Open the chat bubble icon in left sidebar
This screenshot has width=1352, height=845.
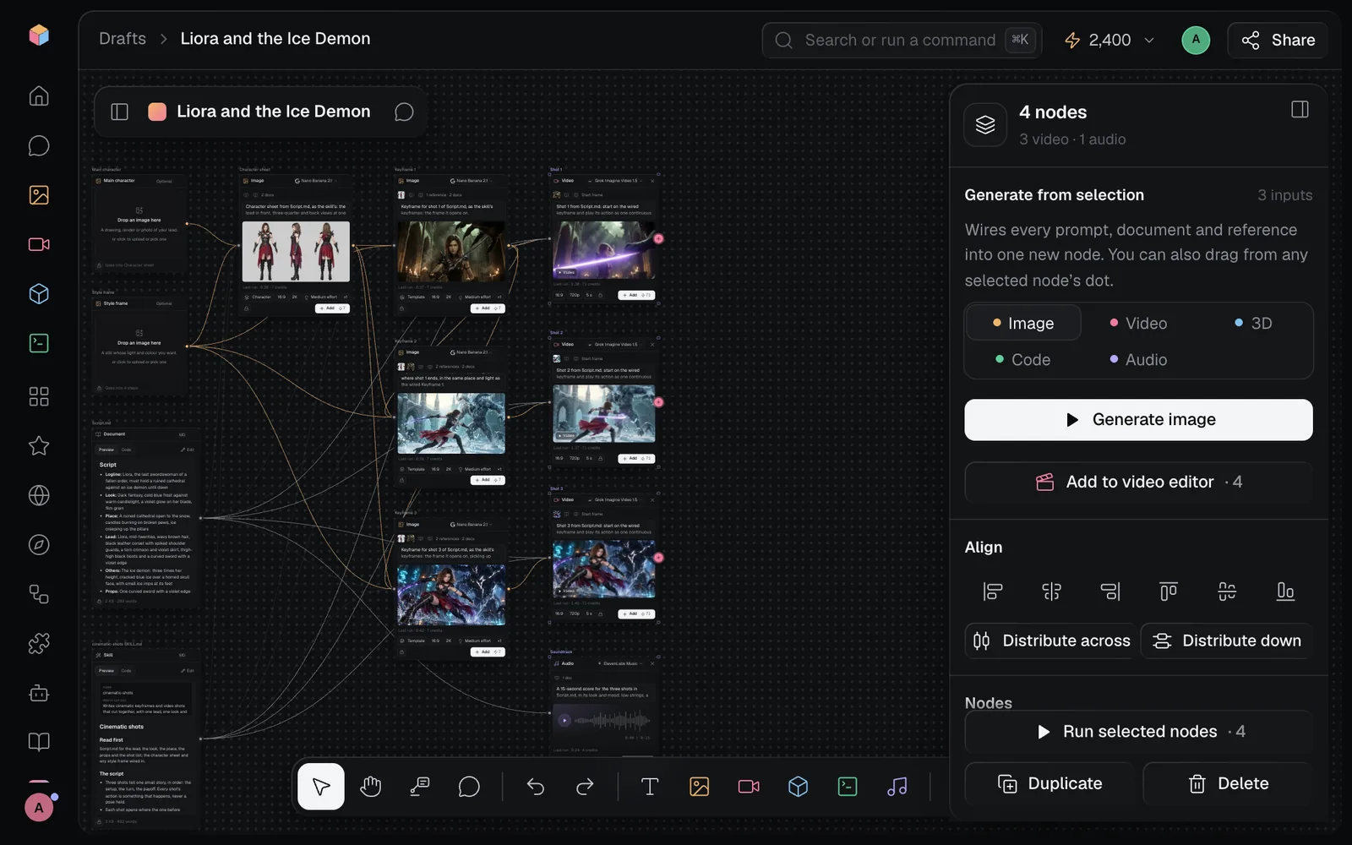tap(39, 145)
